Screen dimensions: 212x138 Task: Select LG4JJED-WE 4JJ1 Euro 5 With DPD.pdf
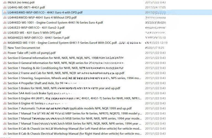click(x=34, y=33)
